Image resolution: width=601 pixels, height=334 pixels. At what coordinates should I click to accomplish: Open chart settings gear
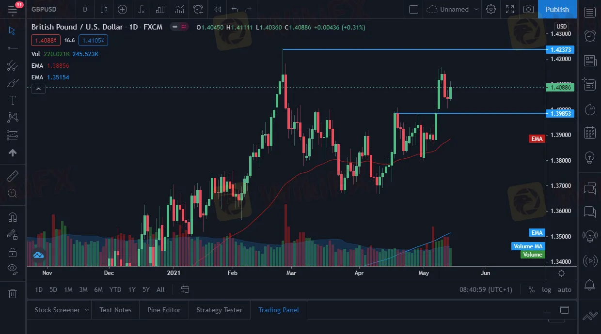491,9
